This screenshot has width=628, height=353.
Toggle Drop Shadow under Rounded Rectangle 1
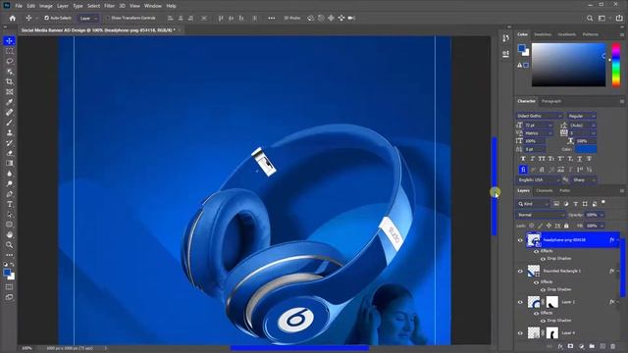coord(543,289)
